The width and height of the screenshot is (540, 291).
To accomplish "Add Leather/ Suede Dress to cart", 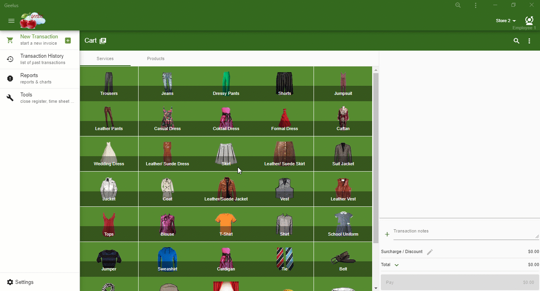I will (x=167, y=154).
